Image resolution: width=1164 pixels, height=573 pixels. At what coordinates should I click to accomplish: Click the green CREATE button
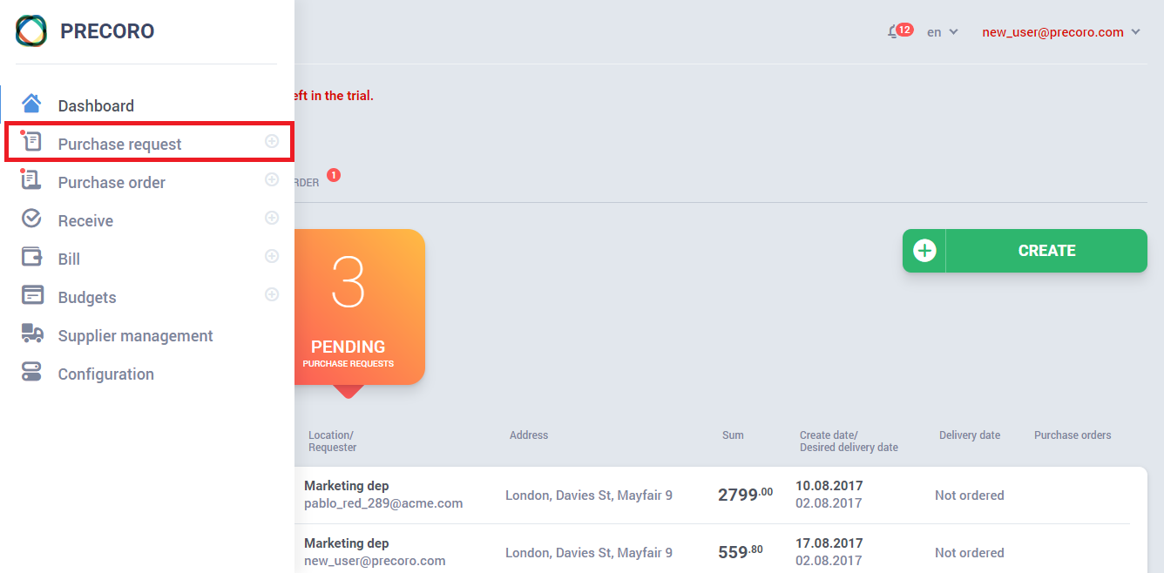point(1025,251)
